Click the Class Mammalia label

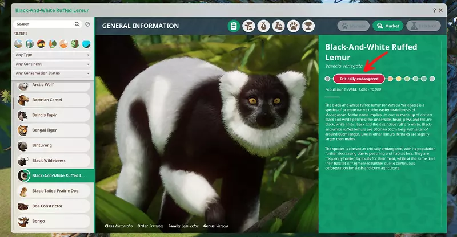point(119,226)
